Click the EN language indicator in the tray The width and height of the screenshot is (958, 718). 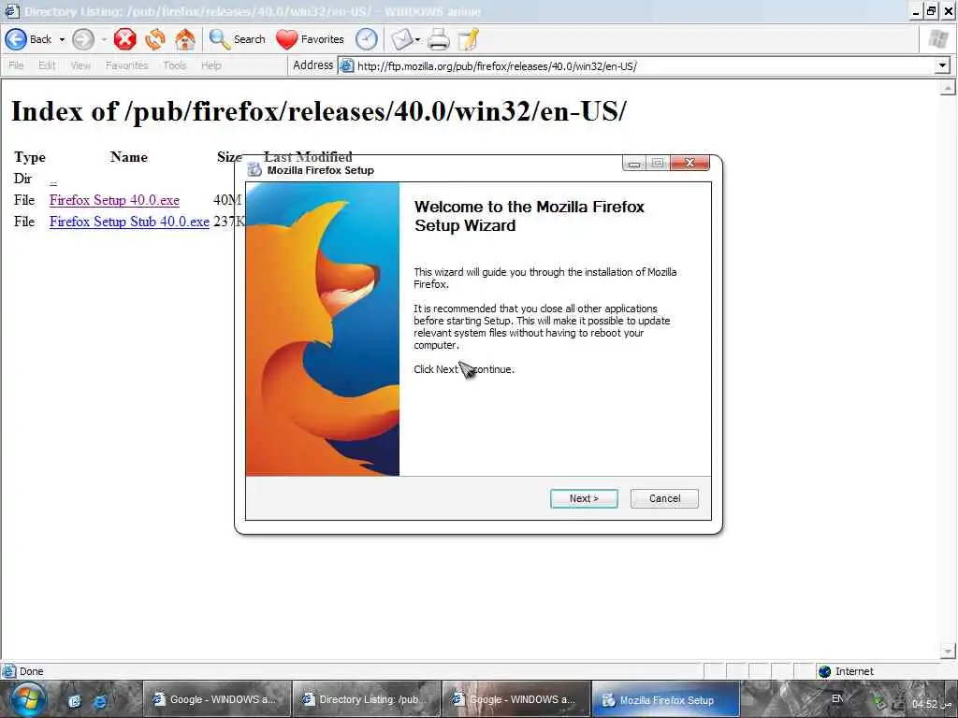[837, 698]
